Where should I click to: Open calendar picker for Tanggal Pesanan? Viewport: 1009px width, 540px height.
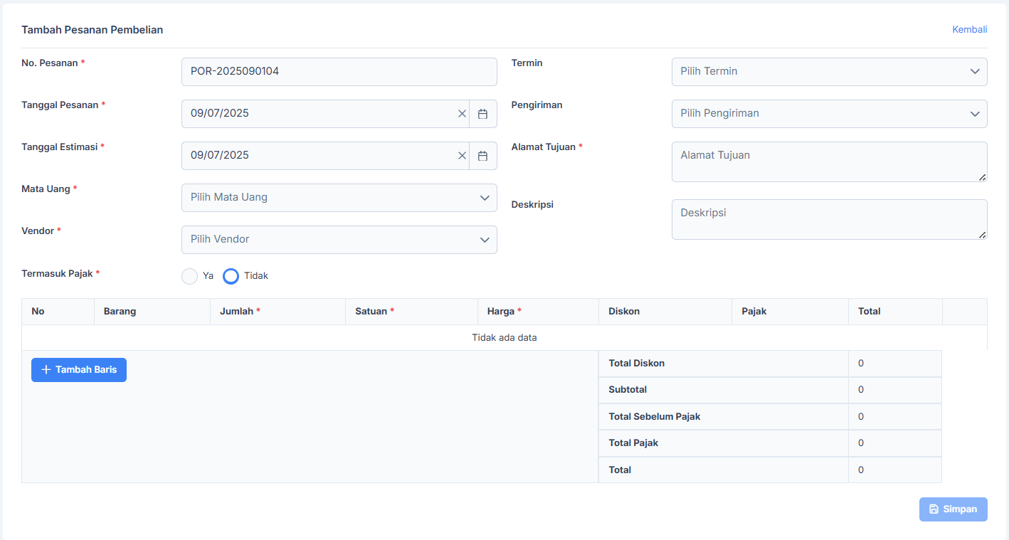tap(482, 114)
